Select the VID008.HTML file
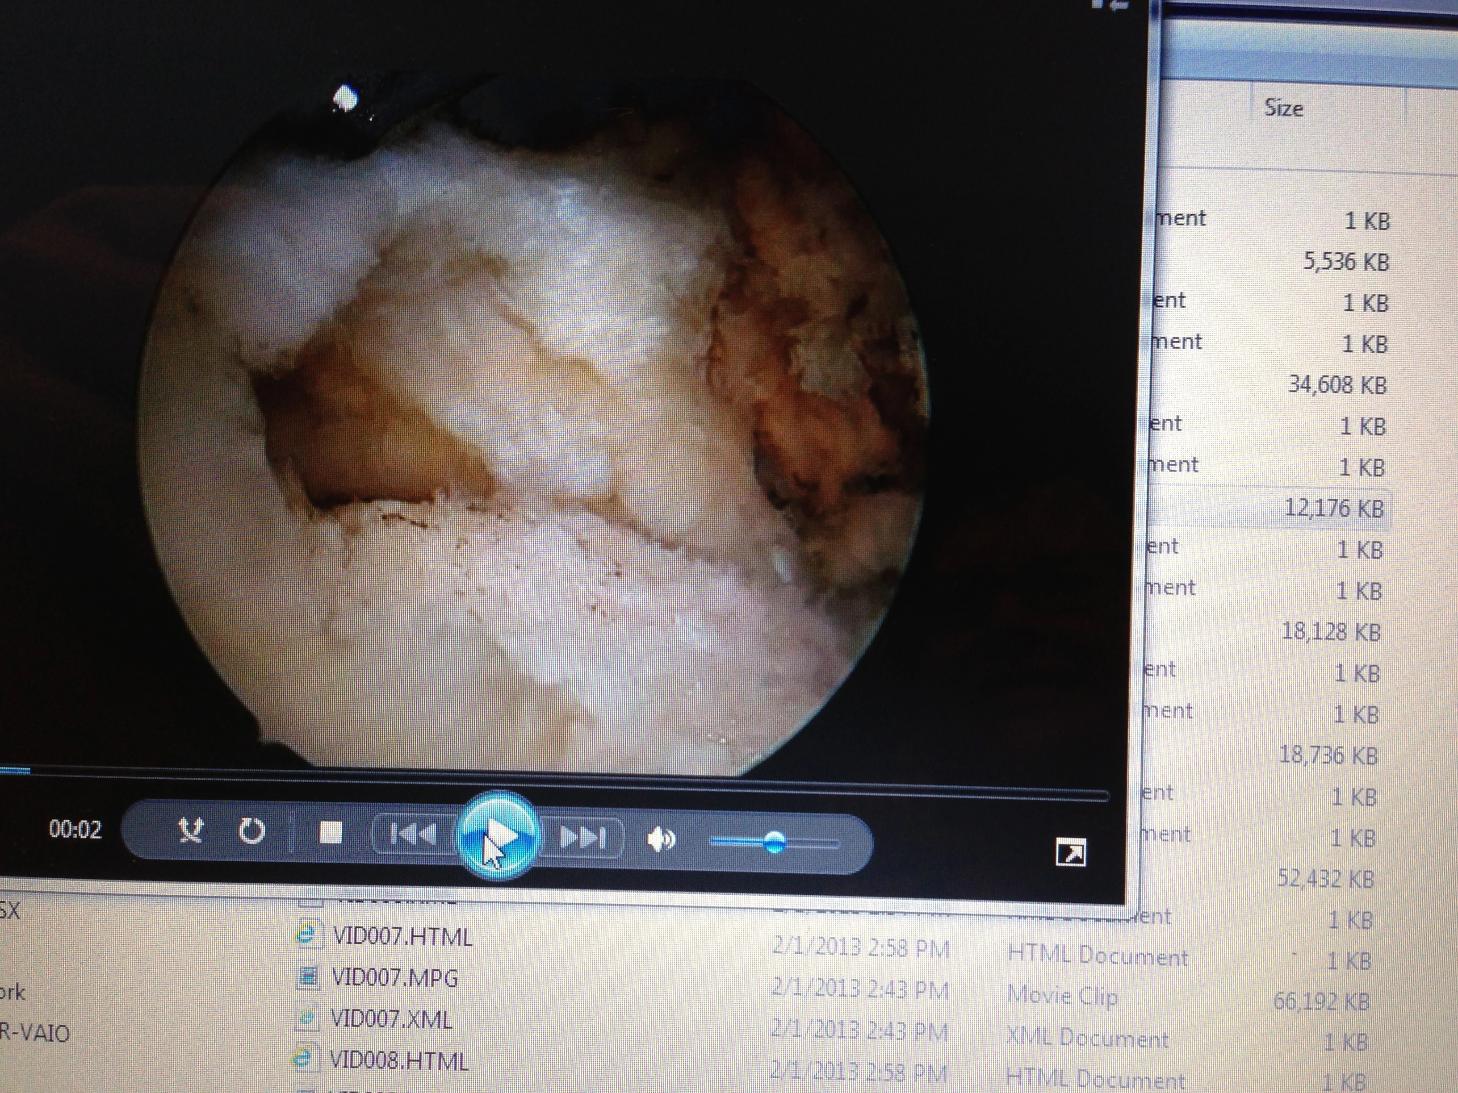This screenshot has height=1093, width=1458. 399,1061
